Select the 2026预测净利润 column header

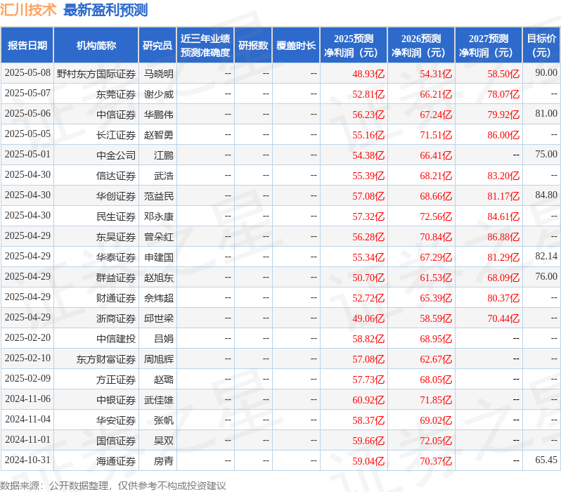[x=421, y=46]
